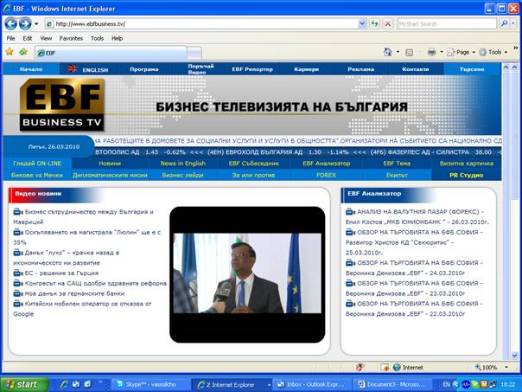Open the File menu

click(x=10, y=38)
